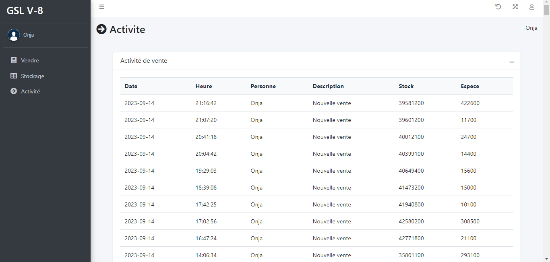Image resolution: width=550 pixels, height=262 pixels.
Task: Click the Activité arrow icon in sidebar
Action: pyautogui.click(x=14, y=91)
